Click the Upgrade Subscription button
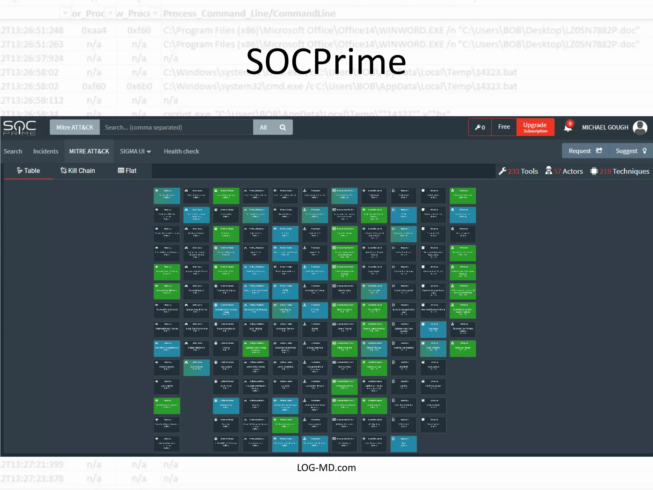This screenshot has width=653, height=490. coord(535,127)
